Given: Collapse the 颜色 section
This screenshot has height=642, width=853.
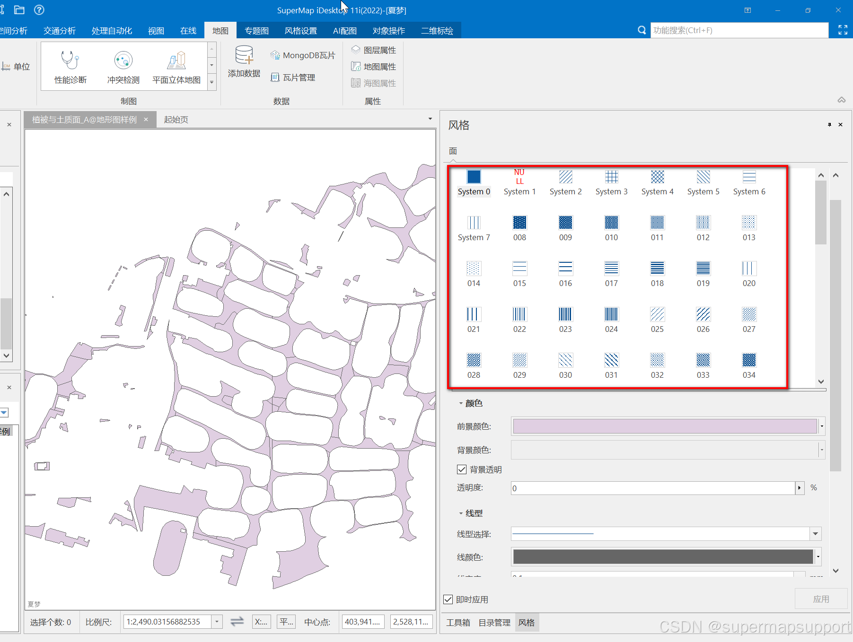Looking at the screenshot, I should (461, 403).
